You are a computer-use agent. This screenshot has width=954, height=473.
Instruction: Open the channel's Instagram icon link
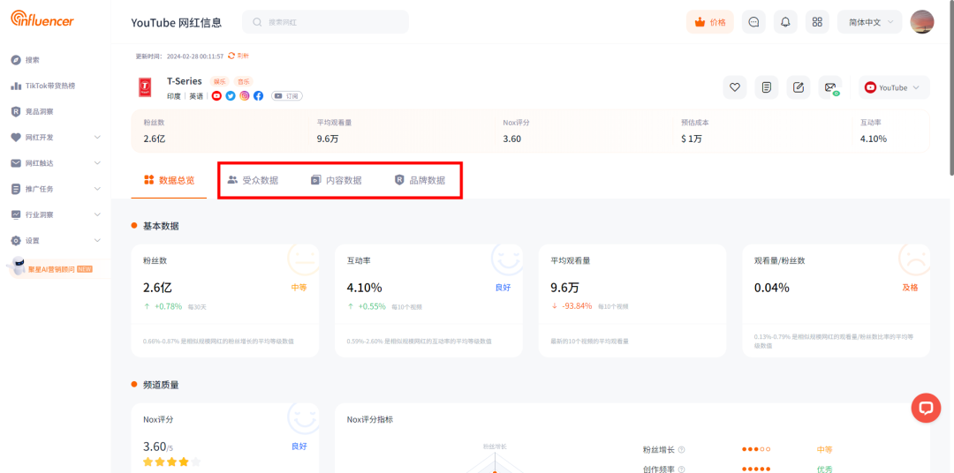[x=245, y=96]
